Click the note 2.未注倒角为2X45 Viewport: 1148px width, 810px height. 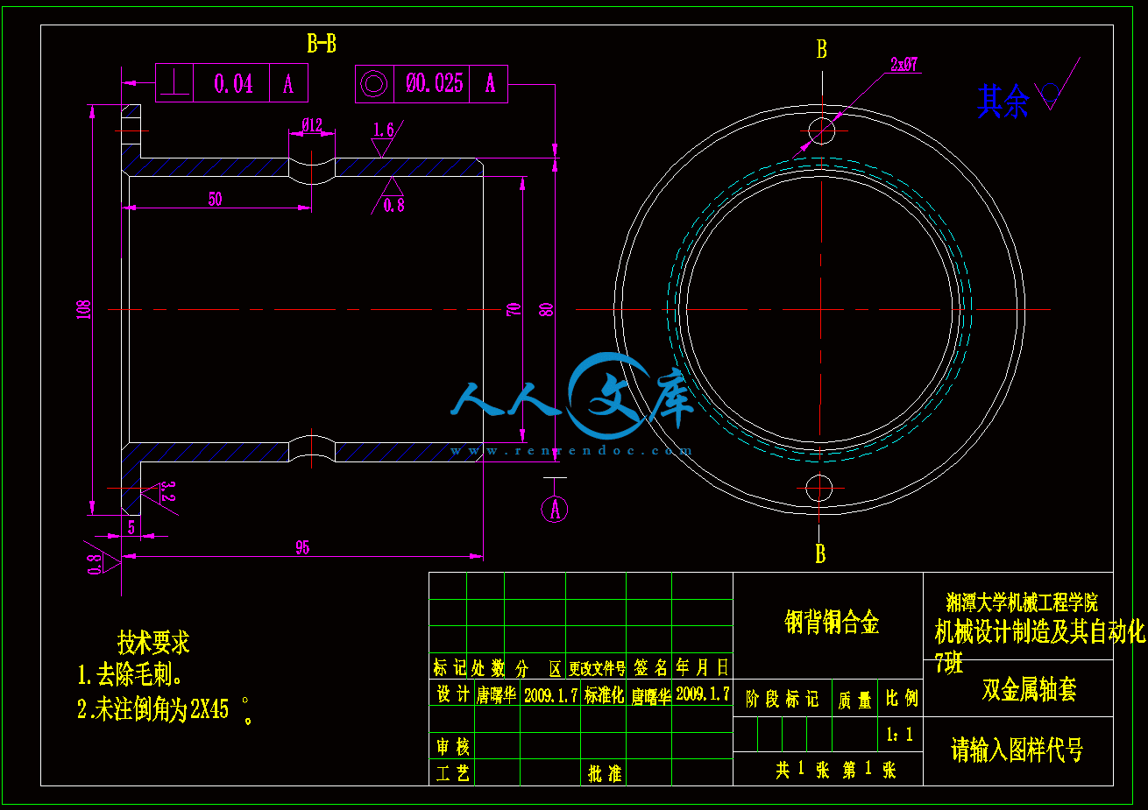click(164, 709)
